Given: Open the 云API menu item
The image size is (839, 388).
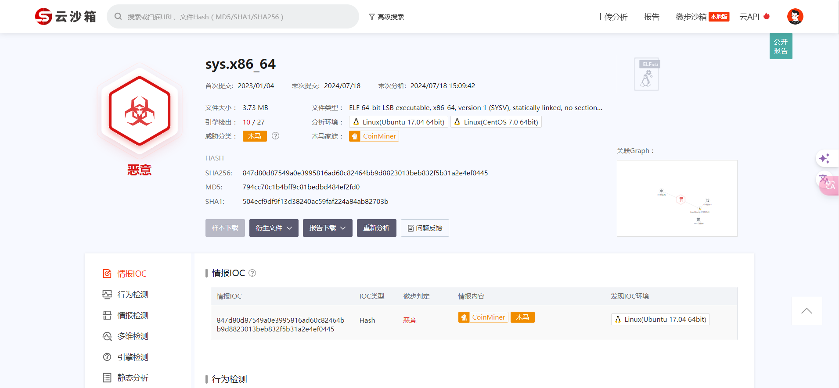Looking at the screenshot, I should 749,17.
